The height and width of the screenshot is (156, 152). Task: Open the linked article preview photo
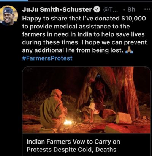[x=87, y=100]
